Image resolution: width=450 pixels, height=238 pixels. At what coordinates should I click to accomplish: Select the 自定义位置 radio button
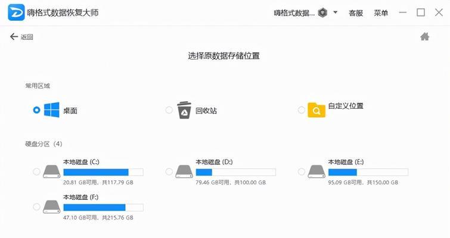point(302,110)
